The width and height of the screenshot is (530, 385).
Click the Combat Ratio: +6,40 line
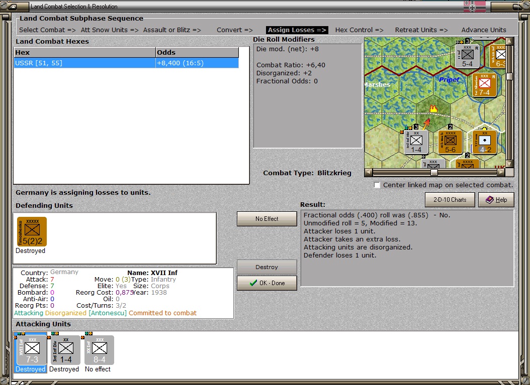click(291, 65)
